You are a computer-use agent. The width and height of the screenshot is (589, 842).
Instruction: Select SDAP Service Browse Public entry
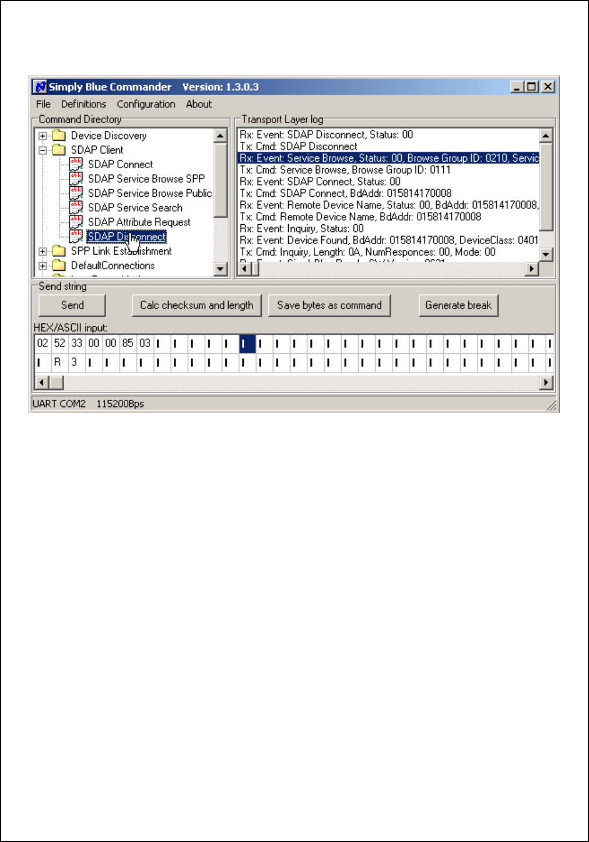click(x=150, y=193)
